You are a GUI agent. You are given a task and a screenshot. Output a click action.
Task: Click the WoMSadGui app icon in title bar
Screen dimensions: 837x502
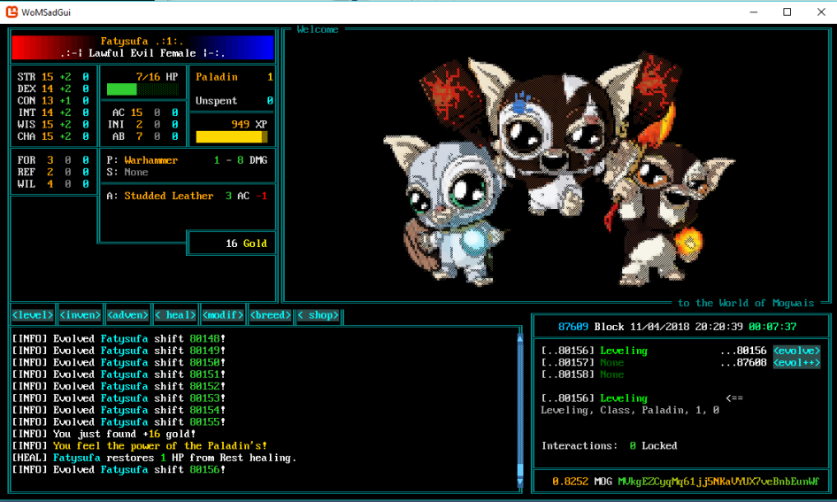(12, 12)
